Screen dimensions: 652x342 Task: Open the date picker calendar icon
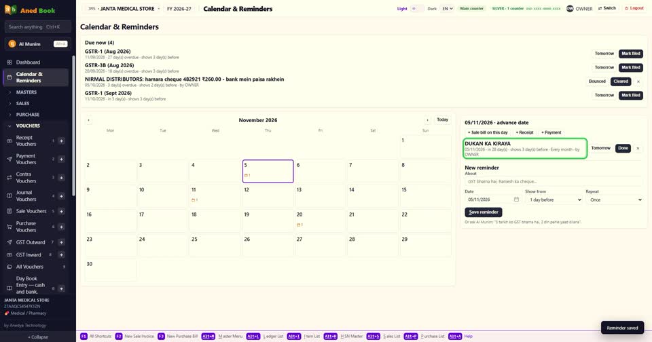tap(516, 199)
